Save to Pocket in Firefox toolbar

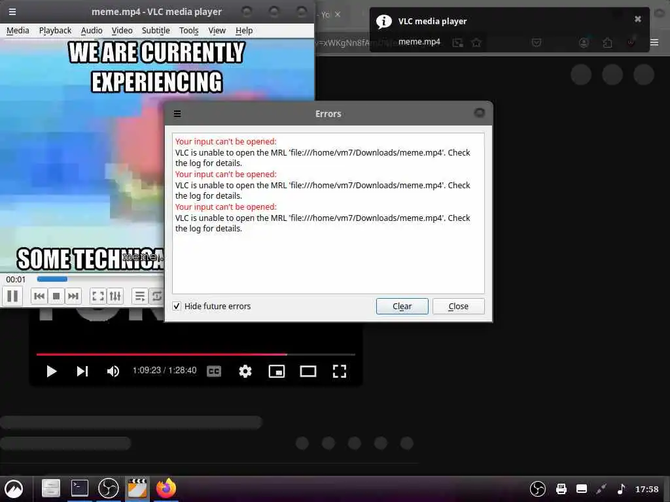pos(537,42)
